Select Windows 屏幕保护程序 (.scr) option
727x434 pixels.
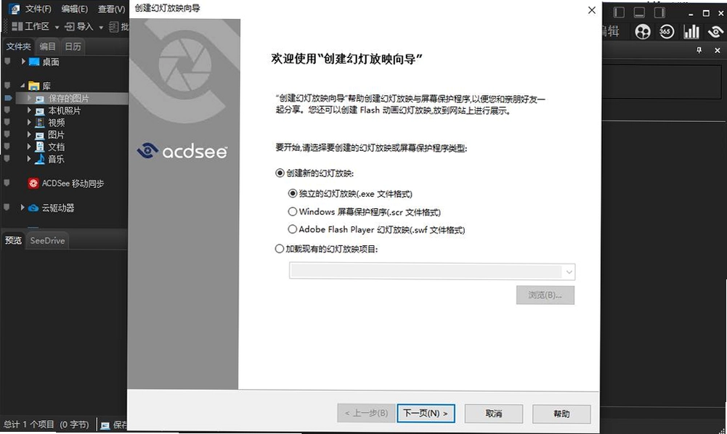coord(293,212)
